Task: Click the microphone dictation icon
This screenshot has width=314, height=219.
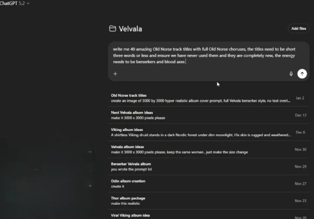Action: pos(291,74)
